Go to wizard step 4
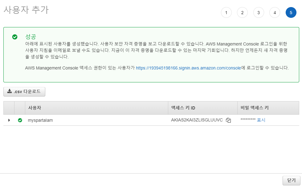Screen dimensions: 302x186 (275, 13)
